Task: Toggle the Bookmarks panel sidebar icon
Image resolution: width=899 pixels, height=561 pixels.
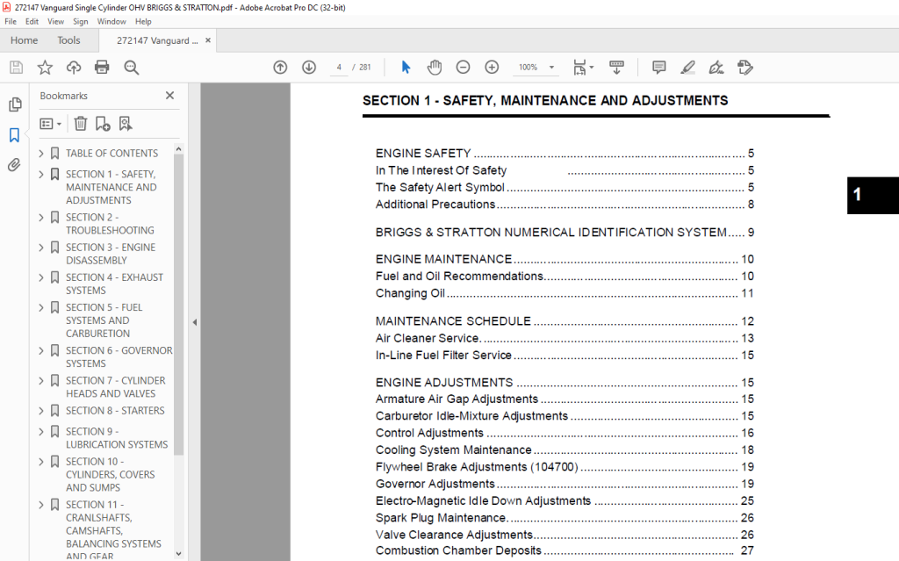Action: (x=14, y=135)
